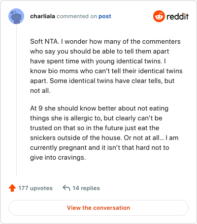Click the word "snickers" in comment
This screenshot has height=224, width=197.
click(43, 138)
